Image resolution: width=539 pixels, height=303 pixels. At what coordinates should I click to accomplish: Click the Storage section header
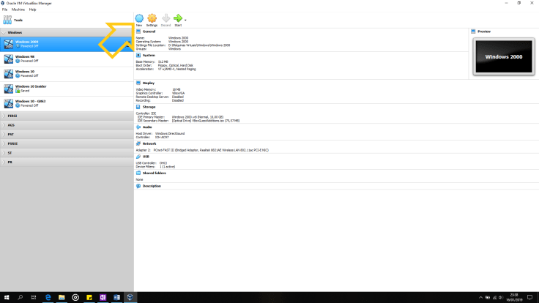tap(149, 108)
